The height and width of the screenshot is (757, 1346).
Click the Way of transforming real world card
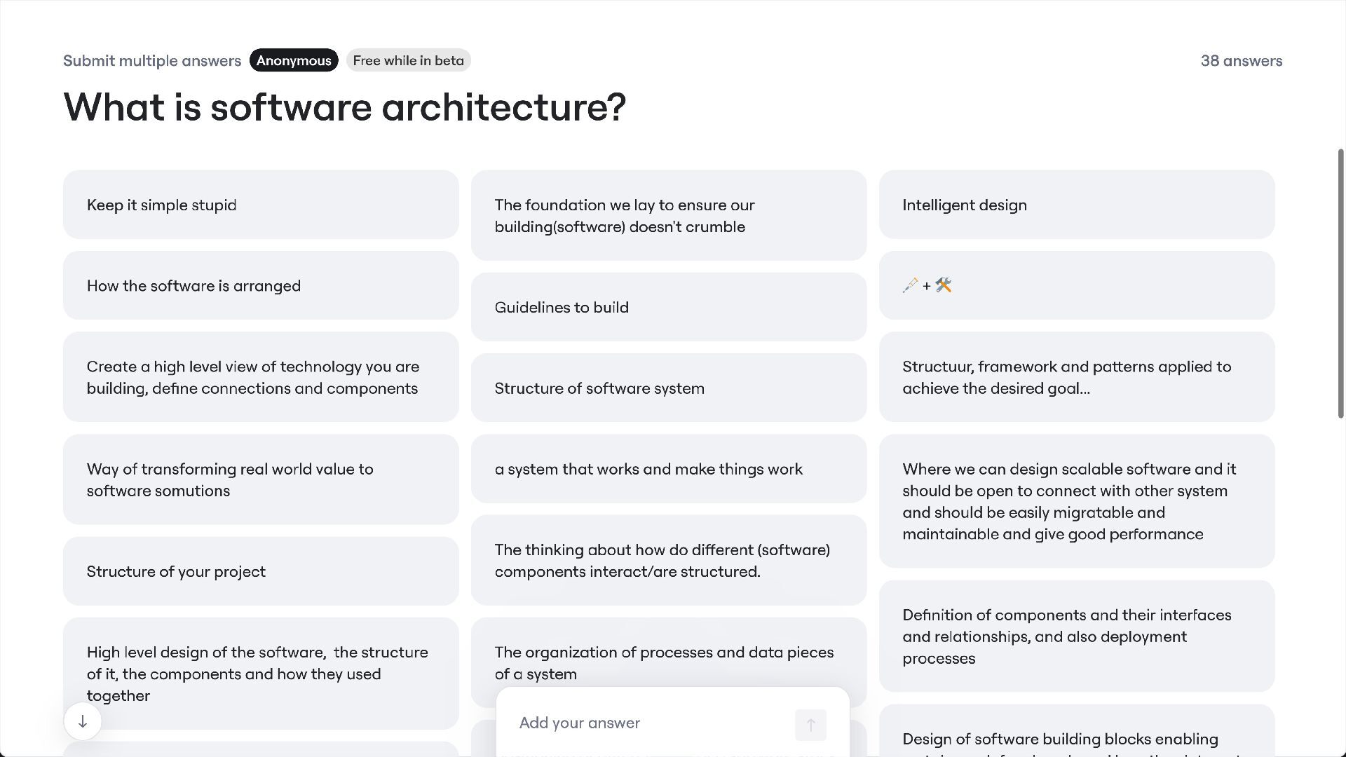(261, 479)
